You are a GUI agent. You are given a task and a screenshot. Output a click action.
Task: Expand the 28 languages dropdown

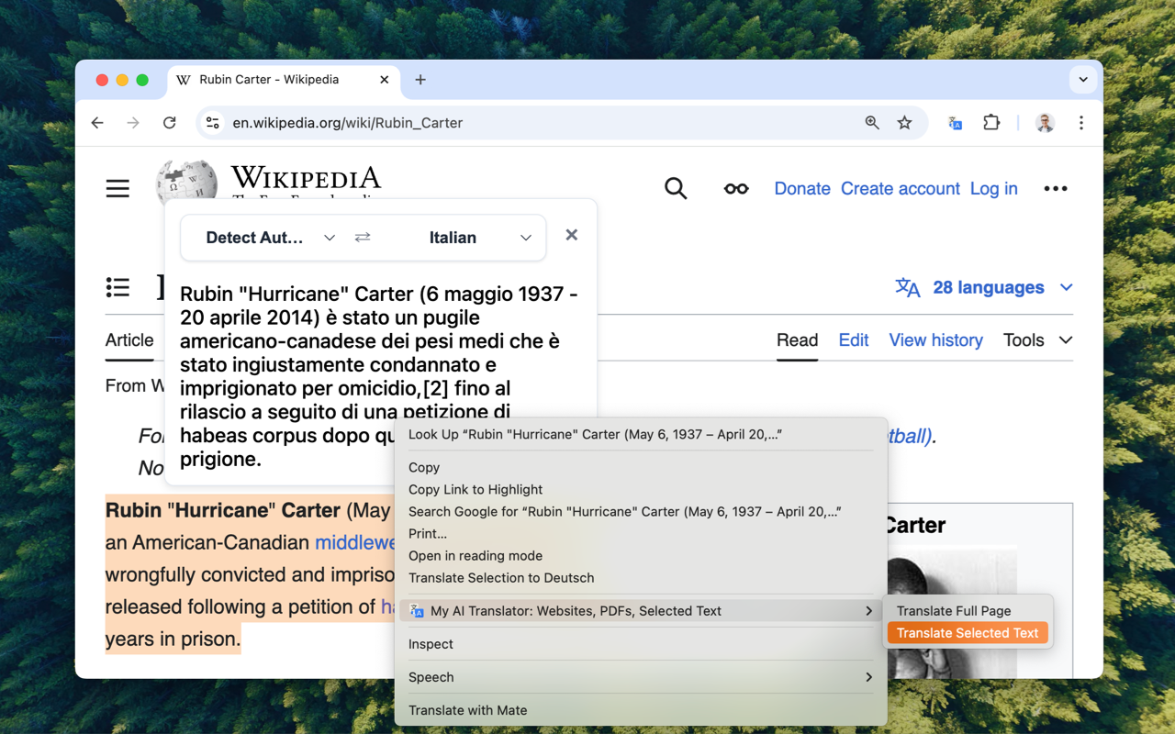pos(984,288)
